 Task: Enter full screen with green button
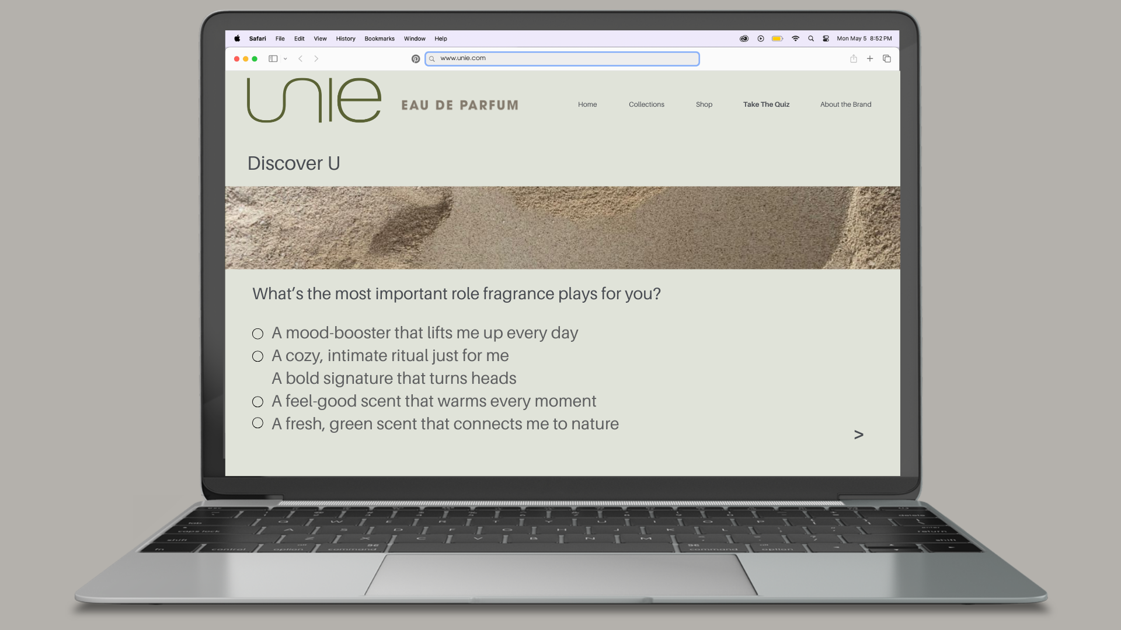(255, 59)
